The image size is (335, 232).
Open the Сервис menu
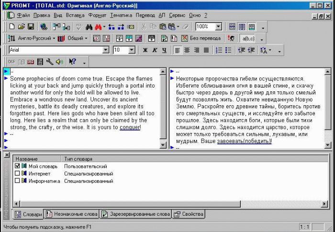click(177, 15)
